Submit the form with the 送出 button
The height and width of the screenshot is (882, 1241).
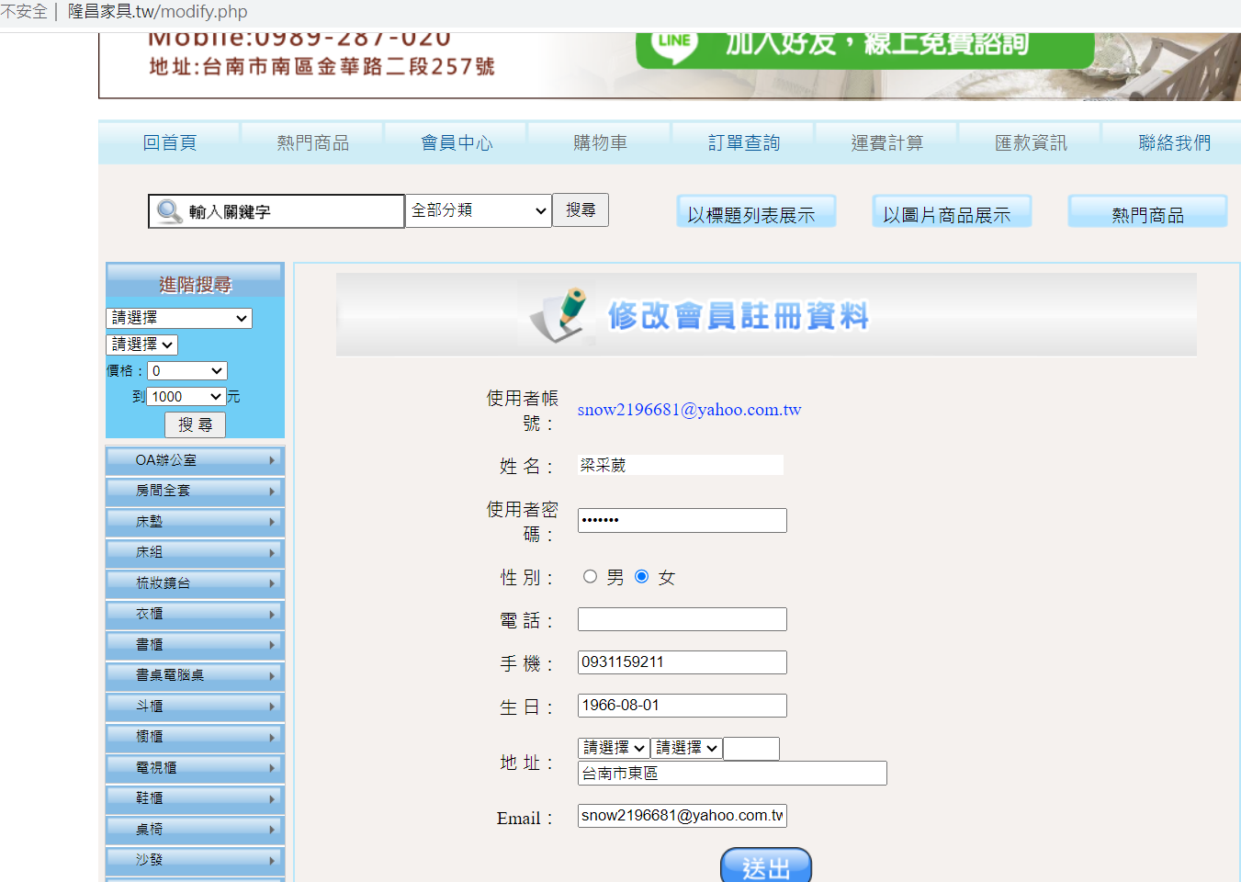coord(766,866)
